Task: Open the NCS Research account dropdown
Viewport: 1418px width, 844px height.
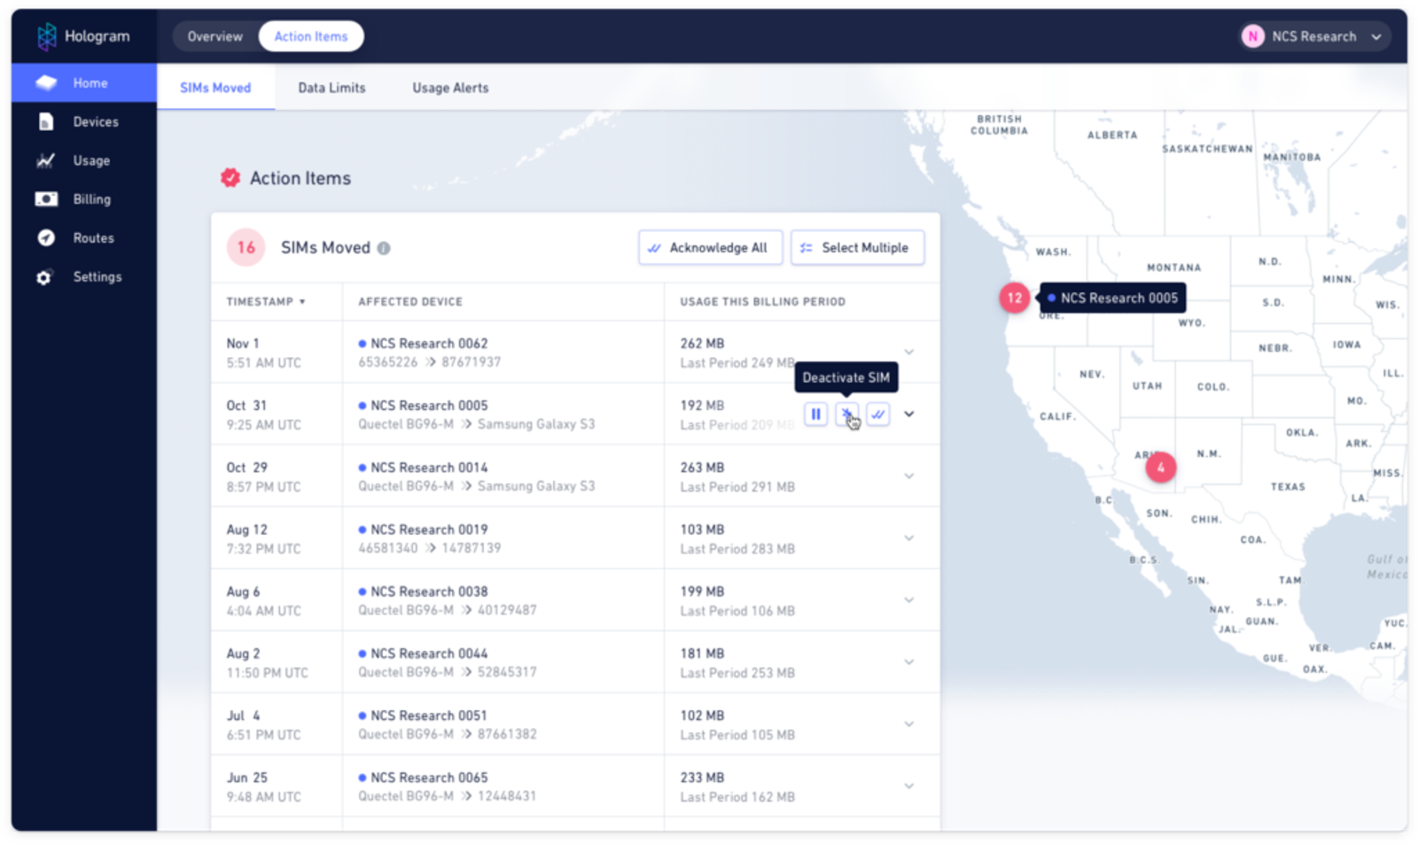Action: pos(1314,36)
